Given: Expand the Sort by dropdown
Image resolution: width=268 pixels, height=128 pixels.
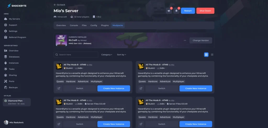Looking at the screenshot, I should (x=121, y=55).
